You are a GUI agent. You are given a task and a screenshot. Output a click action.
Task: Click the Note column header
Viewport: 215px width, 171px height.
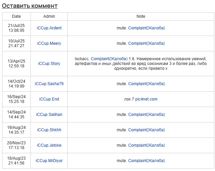point(141,16)
